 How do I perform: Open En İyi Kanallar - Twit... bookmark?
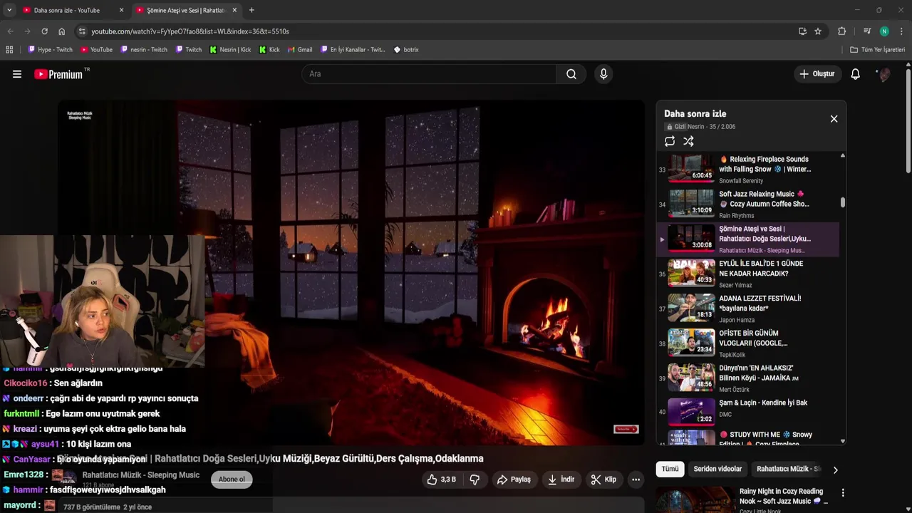[353, 50]
